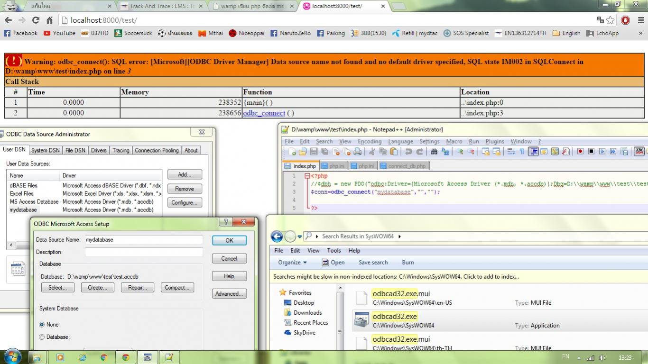Switch to the System DSN tab
The image size is (648, 364).
coord(46,150)
